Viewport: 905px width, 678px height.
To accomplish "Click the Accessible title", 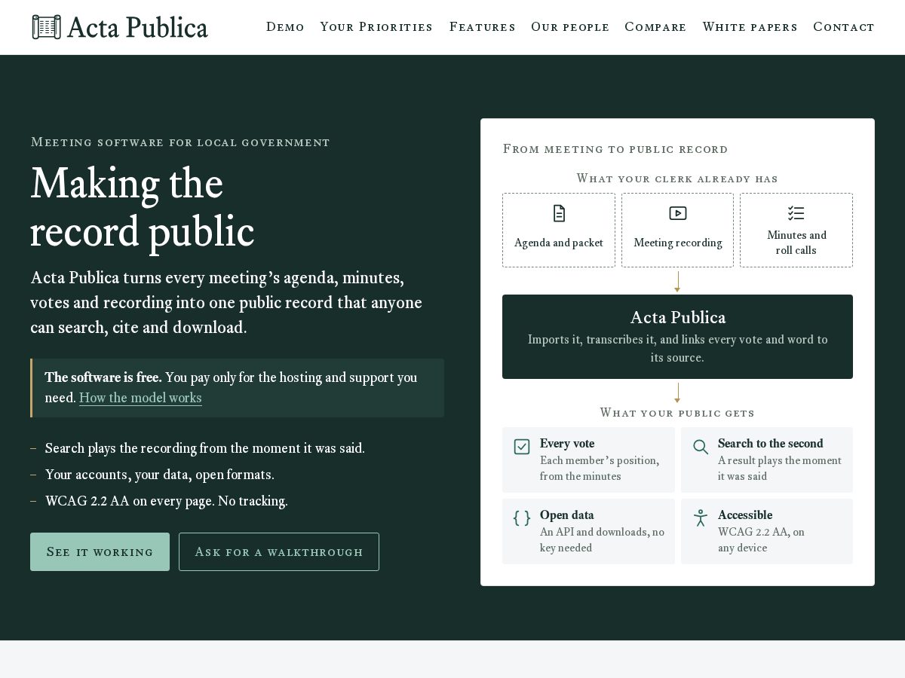I will coord(745,515).
